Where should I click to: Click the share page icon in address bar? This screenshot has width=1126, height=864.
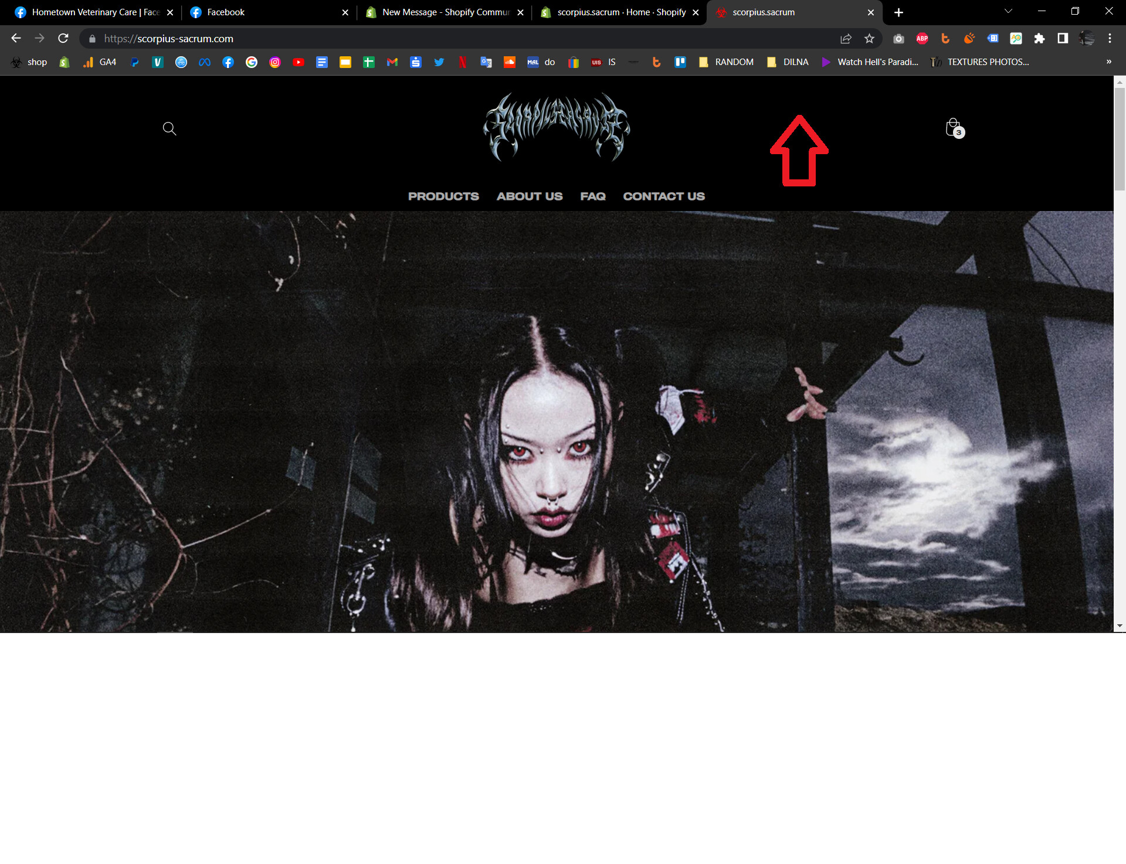[846, 39]
